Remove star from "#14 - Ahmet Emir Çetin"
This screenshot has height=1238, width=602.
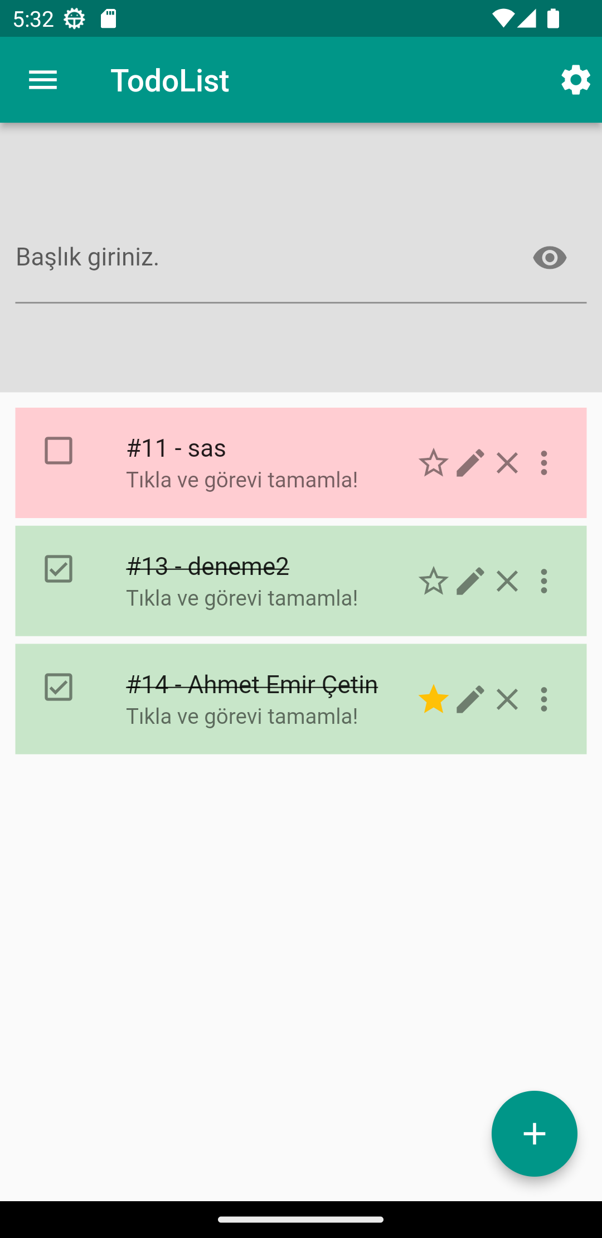(434, 700)
